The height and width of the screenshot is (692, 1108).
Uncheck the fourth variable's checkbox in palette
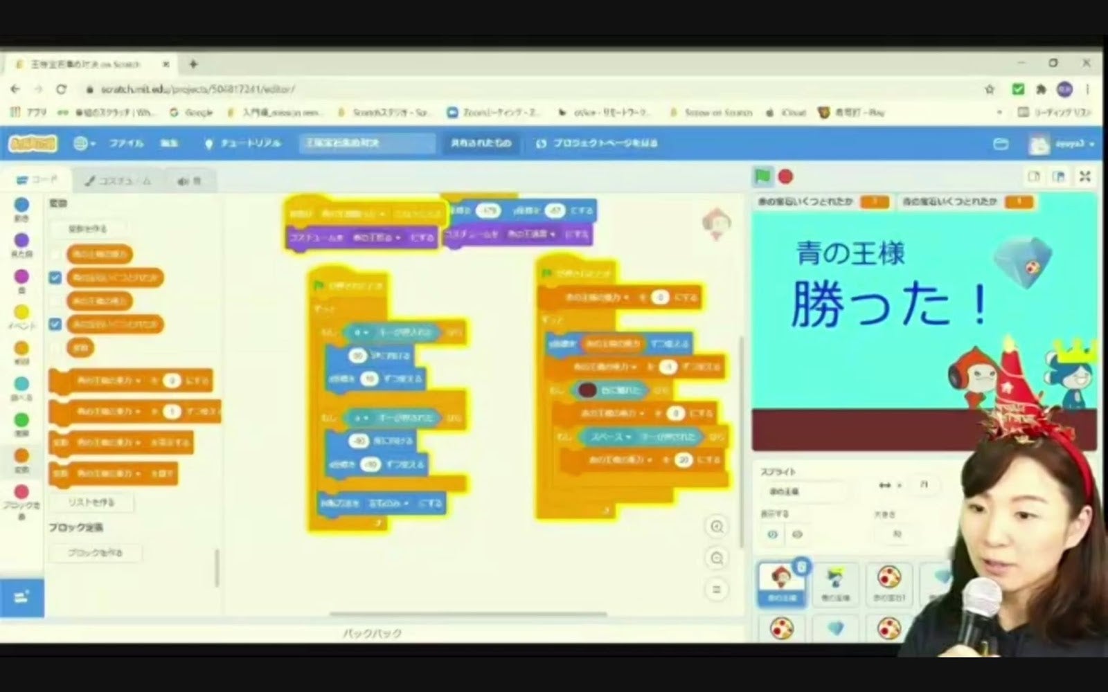click(x=55, y=324)
